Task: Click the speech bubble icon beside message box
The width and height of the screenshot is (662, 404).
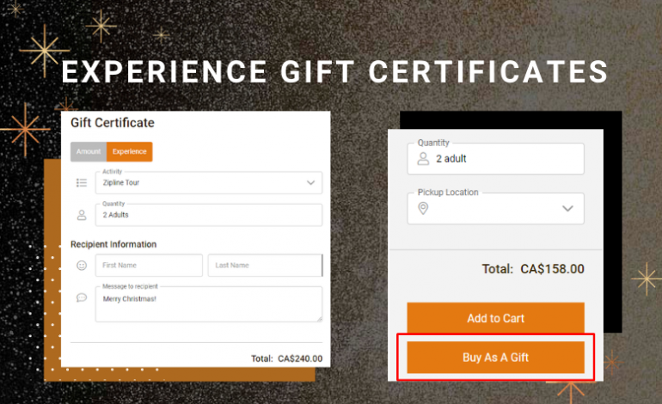Action: coord(82,298)
